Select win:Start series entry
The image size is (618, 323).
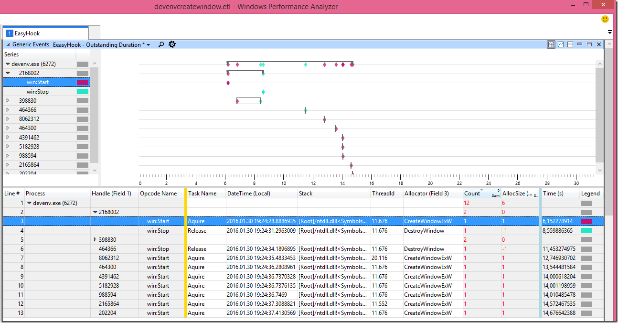coord(38,82)
